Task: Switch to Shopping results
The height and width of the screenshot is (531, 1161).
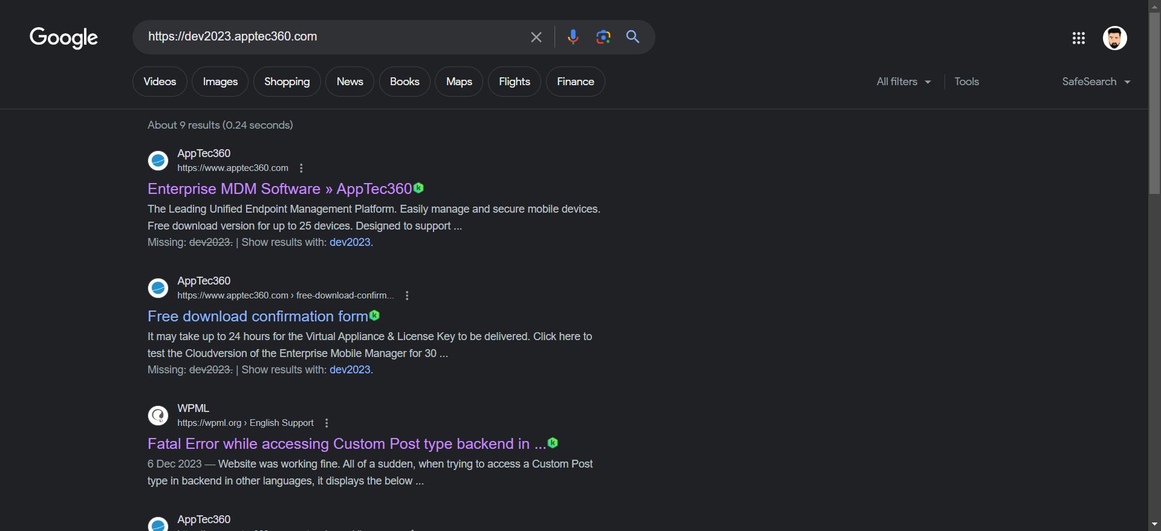Action: point(287,82)
